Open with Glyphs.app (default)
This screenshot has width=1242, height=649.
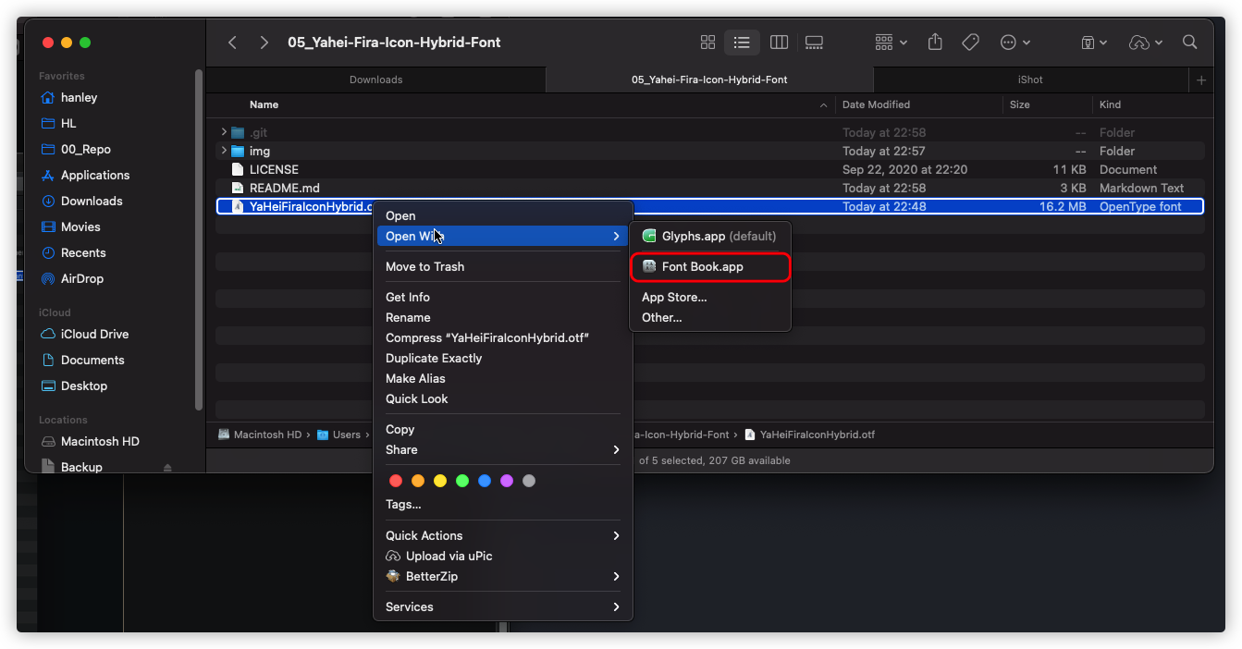(x=710, y=236)
